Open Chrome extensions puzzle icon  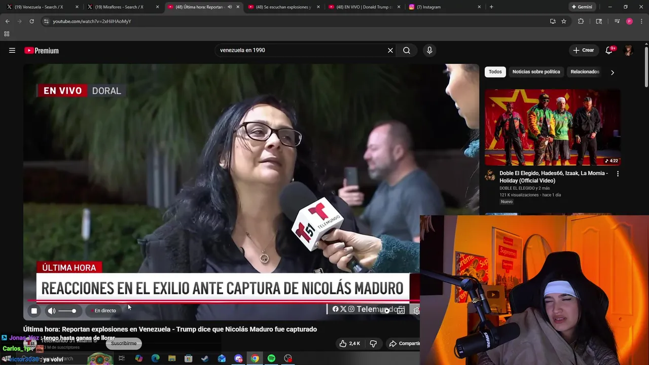tap(581, 21)
